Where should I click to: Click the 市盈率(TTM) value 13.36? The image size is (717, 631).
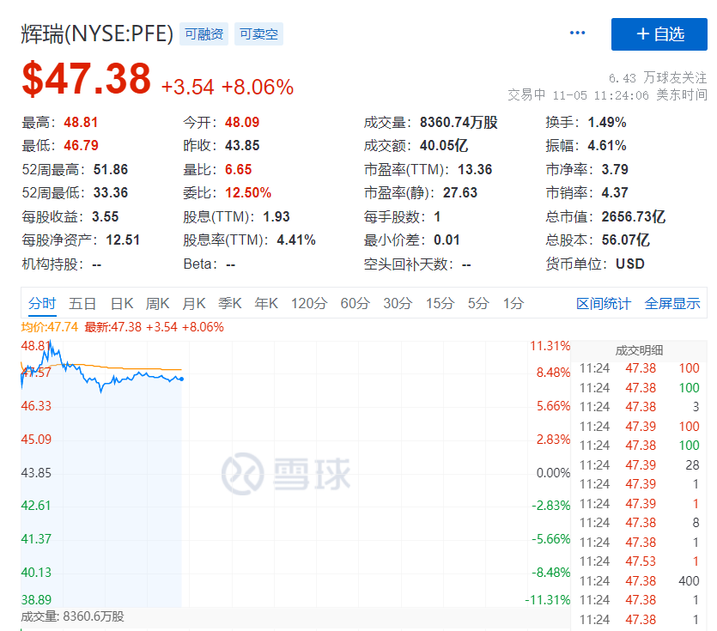pos(475,170)
